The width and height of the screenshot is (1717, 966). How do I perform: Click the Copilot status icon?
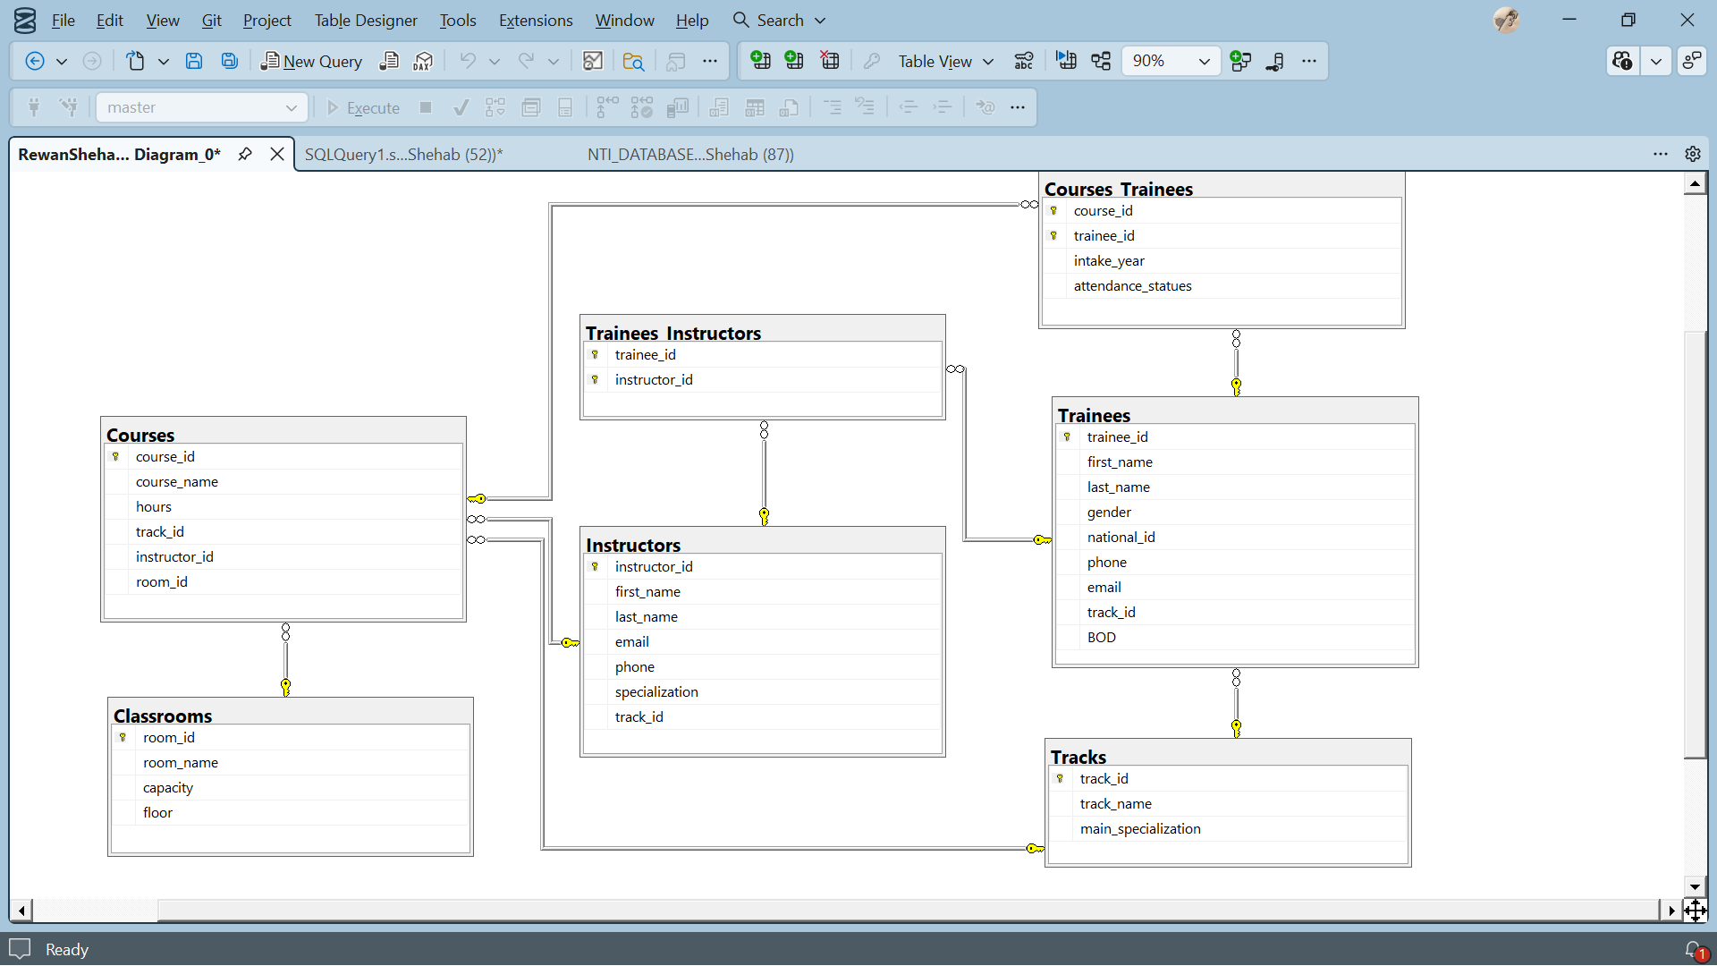click(1622, 61)
